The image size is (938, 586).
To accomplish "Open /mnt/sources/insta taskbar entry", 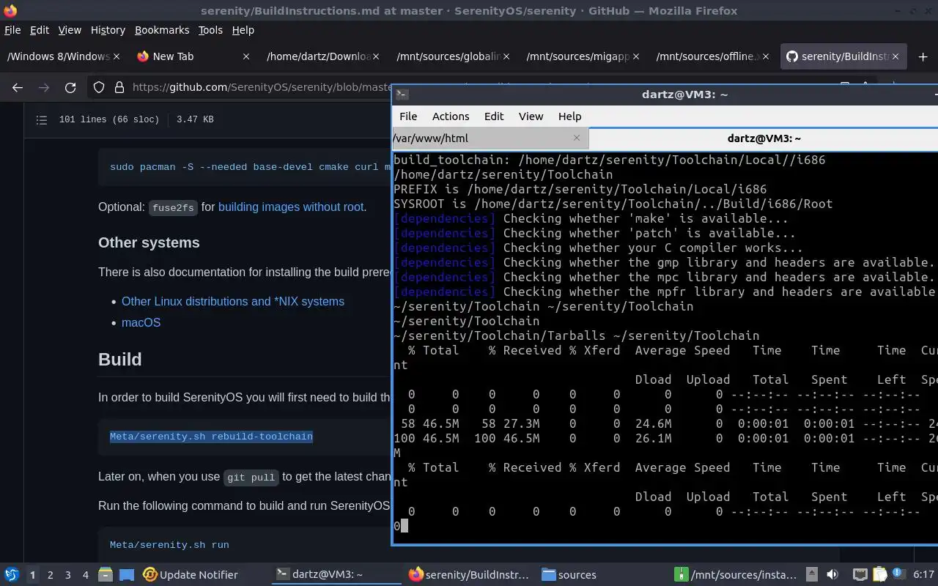I will [736, 575].
